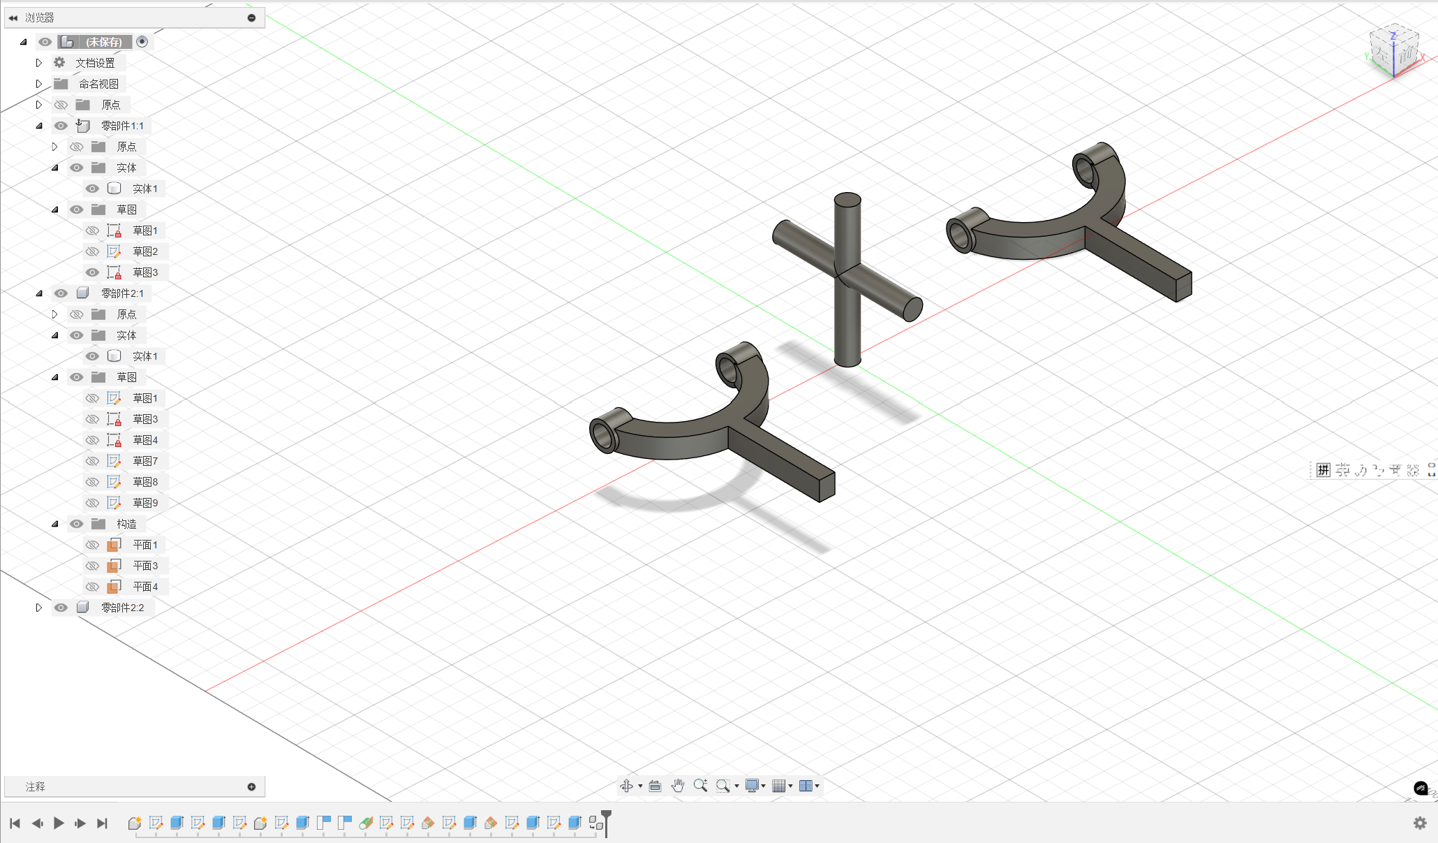
Task: Show the top-level 原点 folder
Action: coord(61,105)
